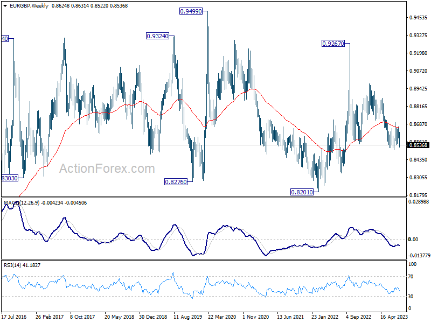The width and height of the screenshot is (431, 323).
Task: Click the 4 Sep 2022 date label
Action: [x=359, y=317]
